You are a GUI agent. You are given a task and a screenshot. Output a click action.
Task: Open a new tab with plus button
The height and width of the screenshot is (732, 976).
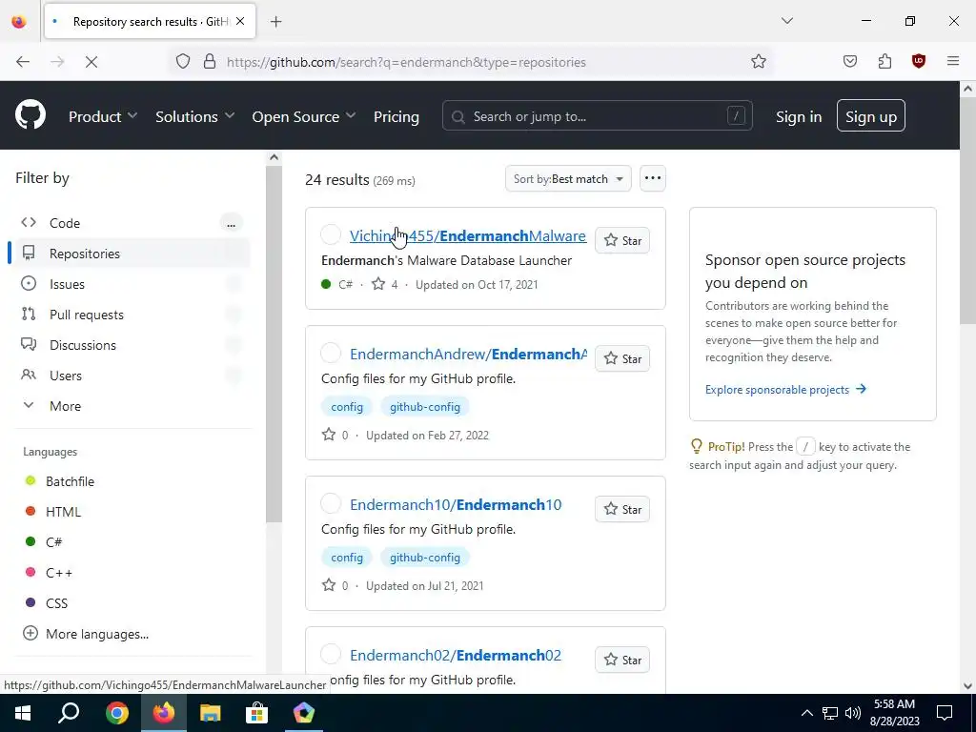[x=275, y=22]
